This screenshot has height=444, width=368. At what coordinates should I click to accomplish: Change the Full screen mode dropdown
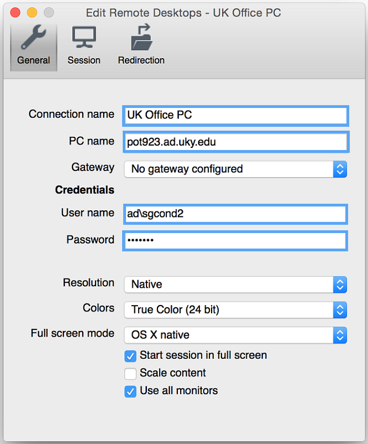click(235, 335)
